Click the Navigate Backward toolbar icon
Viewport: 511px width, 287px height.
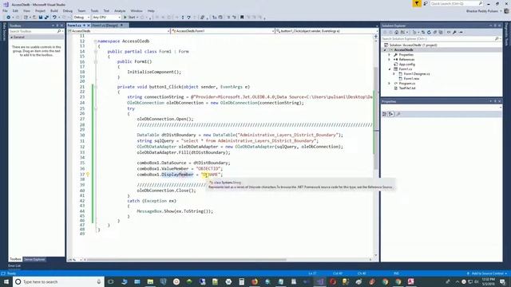click(9, 18)
